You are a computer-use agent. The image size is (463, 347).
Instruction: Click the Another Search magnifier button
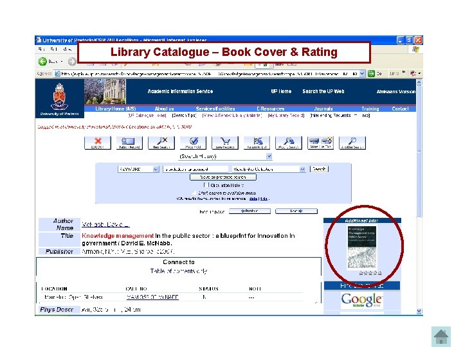click(352, 143)
